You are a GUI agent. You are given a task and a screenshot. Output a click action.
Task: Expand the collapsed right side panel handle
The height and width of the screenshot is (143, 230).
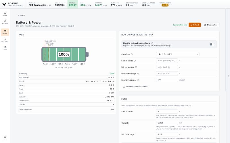228,76
